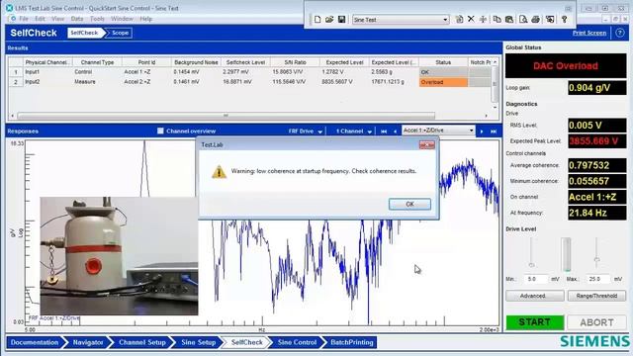Click the green drive level bar

[566, 254]
